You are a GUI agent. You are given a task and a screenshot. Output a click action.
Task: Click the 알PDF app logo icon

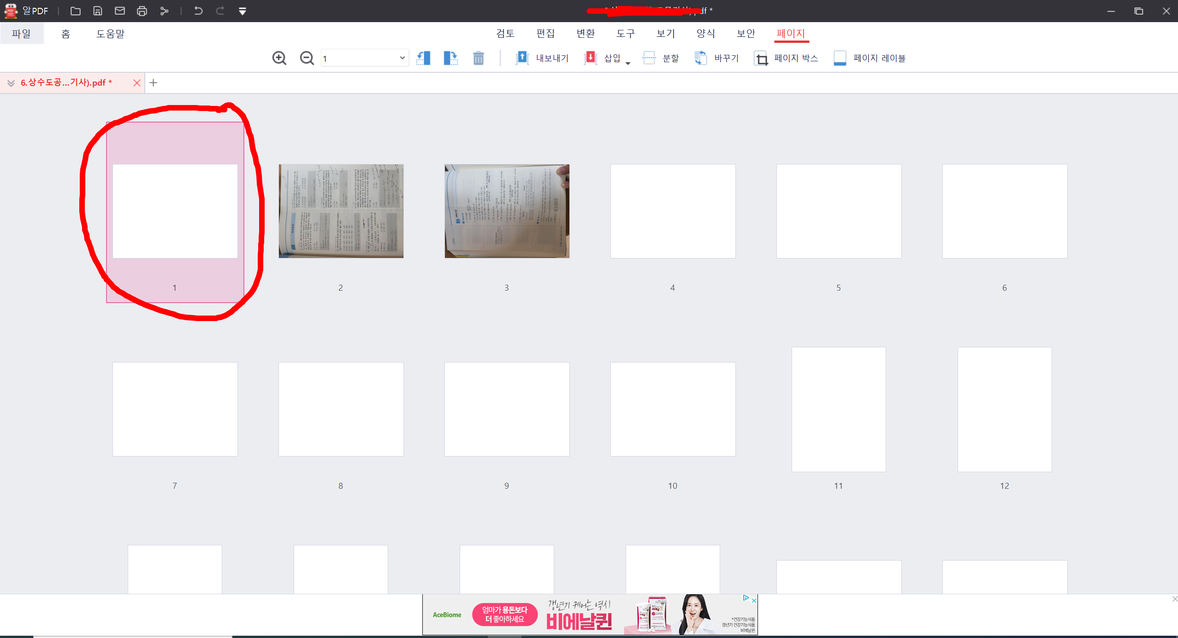[x=11, y=11]
